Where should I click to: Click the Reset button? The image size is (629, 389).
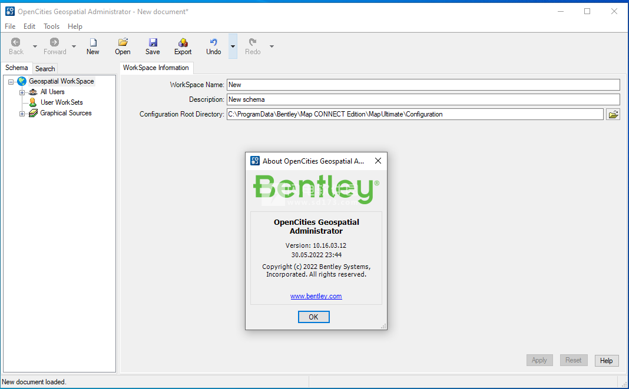coord(574,360)
